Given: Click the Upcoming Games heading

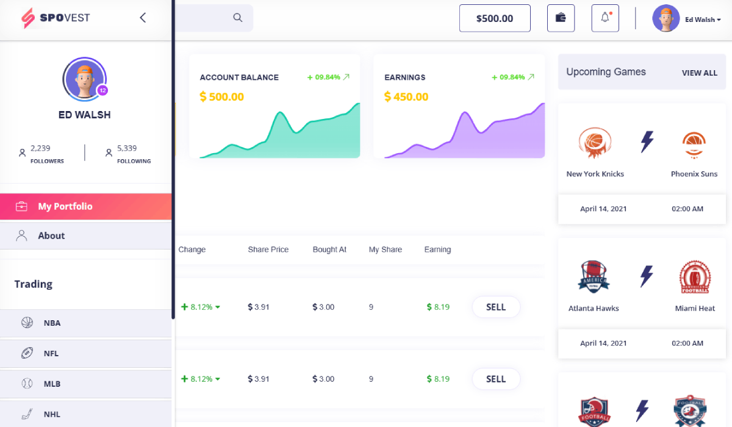Looking at the screenshot, I should pyautogui.click(x=606, y=72).
